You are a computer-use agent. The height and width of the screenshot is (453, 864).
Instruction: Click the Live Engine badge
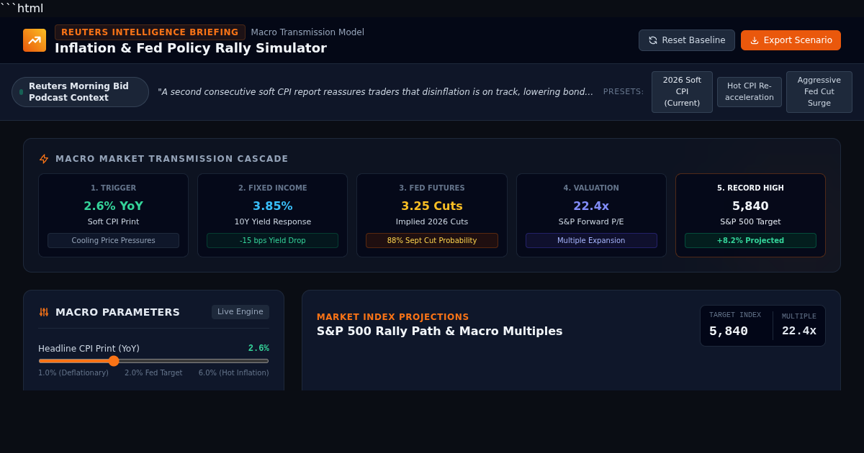[240, 312]
